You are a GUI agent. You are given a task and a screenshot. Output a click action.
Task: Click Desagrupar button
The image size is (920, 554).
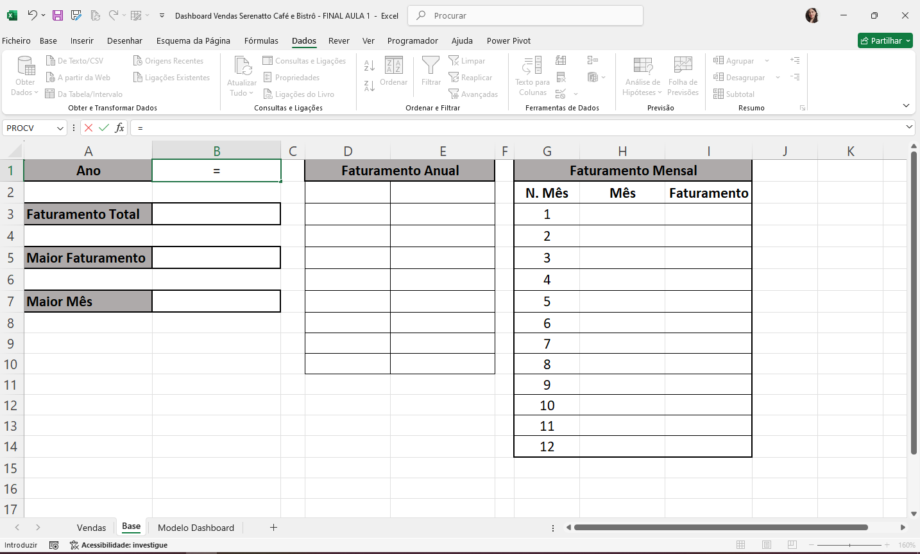739,78
